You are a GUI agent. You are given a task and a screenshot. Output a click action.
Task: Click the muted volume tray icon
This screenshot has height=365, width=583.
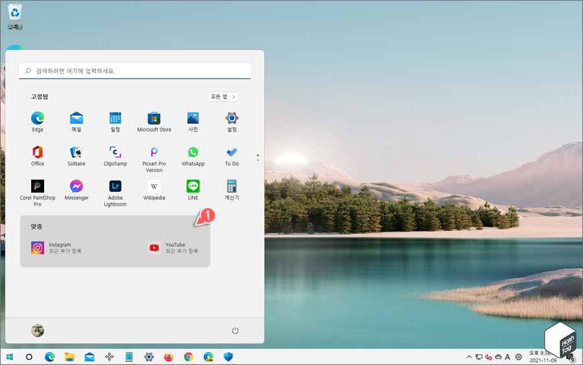tap(488, 357)
